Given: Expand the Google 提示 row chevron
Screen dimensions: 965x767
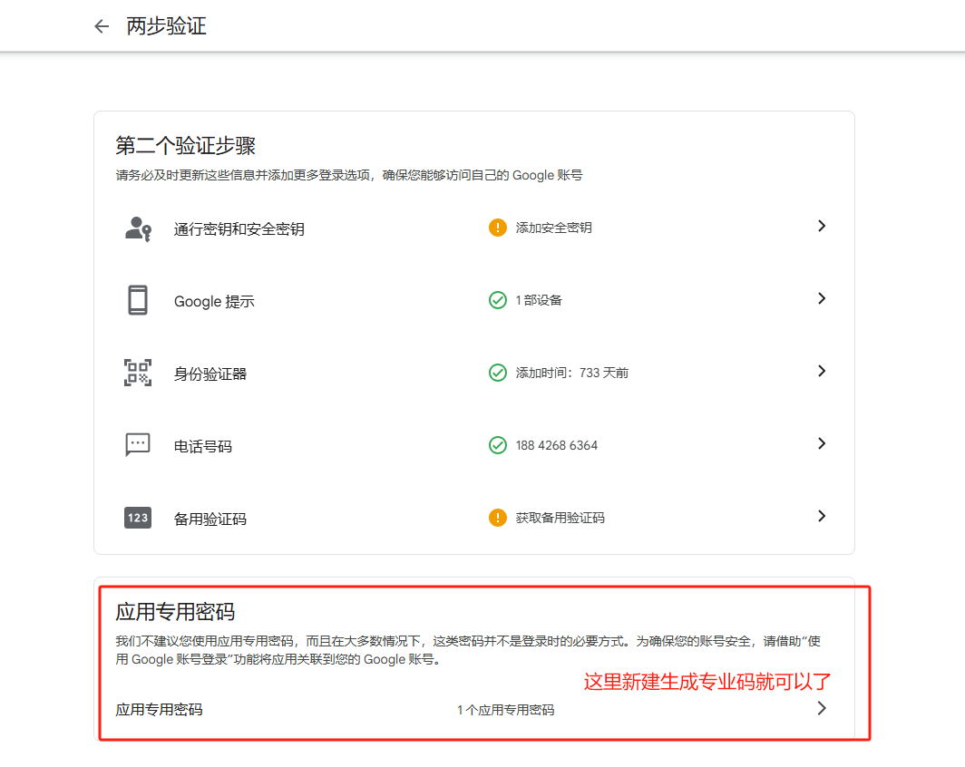Looking at the screenshot, I should 822,298.
